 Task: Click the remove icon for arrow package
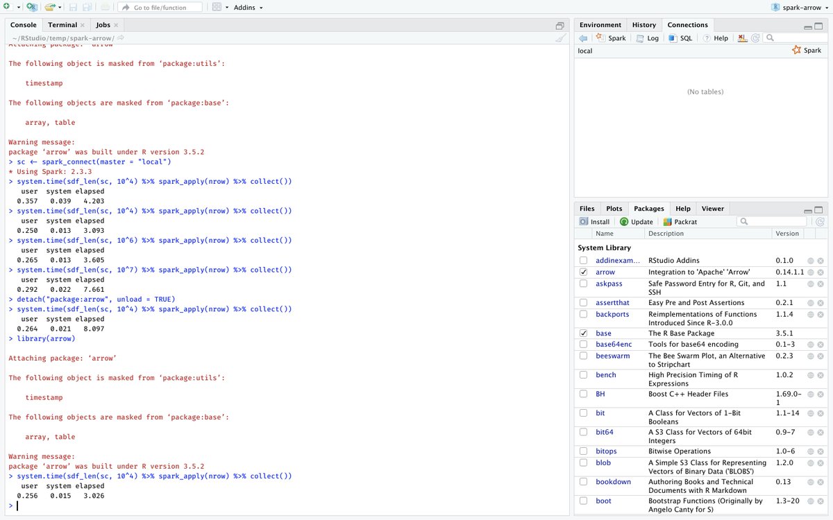[x=821, y=272]
